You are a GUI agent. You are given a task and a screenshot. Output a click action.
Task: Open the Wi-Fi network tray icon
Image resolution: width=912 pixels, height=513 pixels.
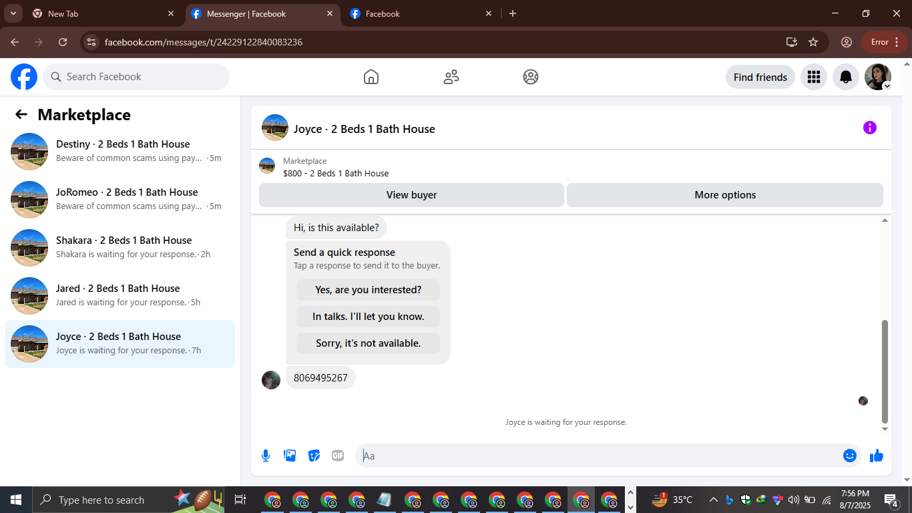[x=827, y=500]
